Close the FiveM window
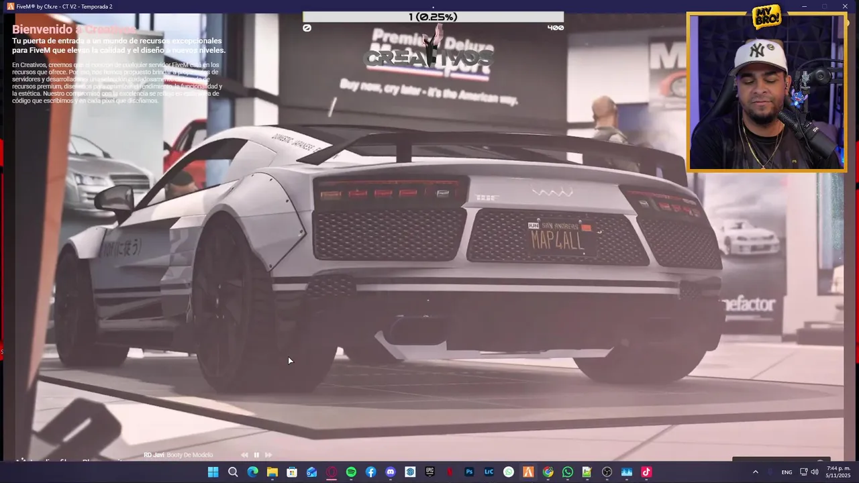This screenshot has width=859, height=483. [x=845, y=7]
